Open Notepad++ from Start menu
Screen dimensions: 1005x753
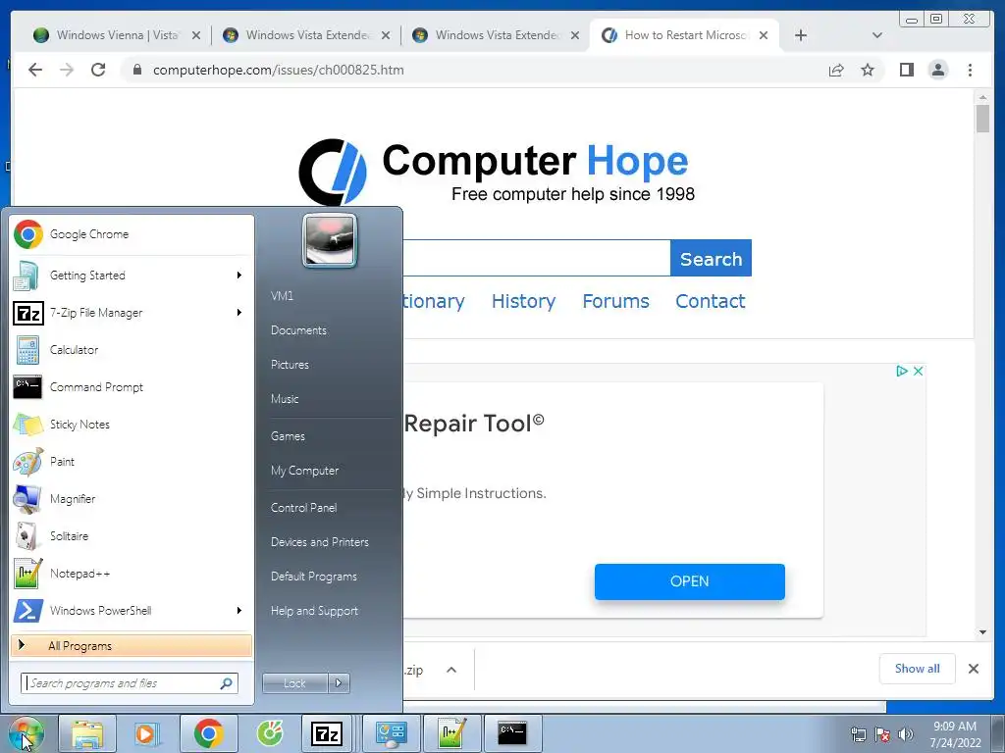point(132,573)
